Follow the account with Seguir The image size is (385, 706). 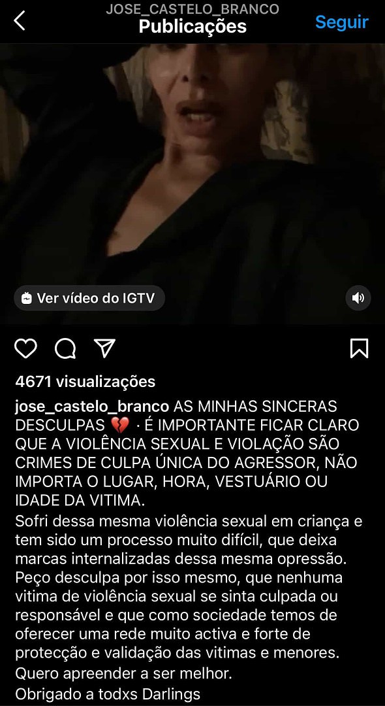pos(342,22)
